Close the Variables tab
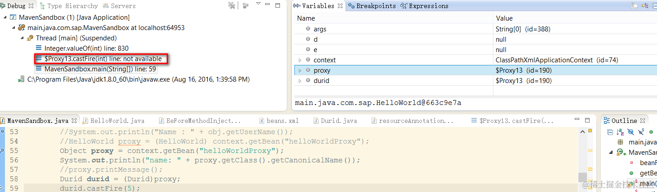This screenshot has width=657, height=192. tap(340, 6)
